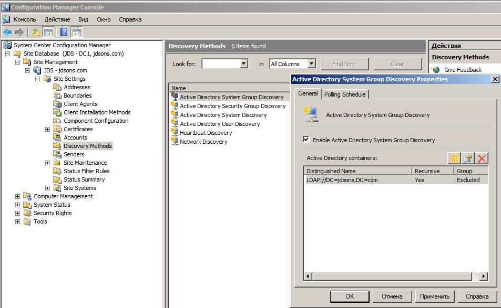The image size is (501, 308).
Task: Click the Active Directory System Discovery icon
Action: 175,114
